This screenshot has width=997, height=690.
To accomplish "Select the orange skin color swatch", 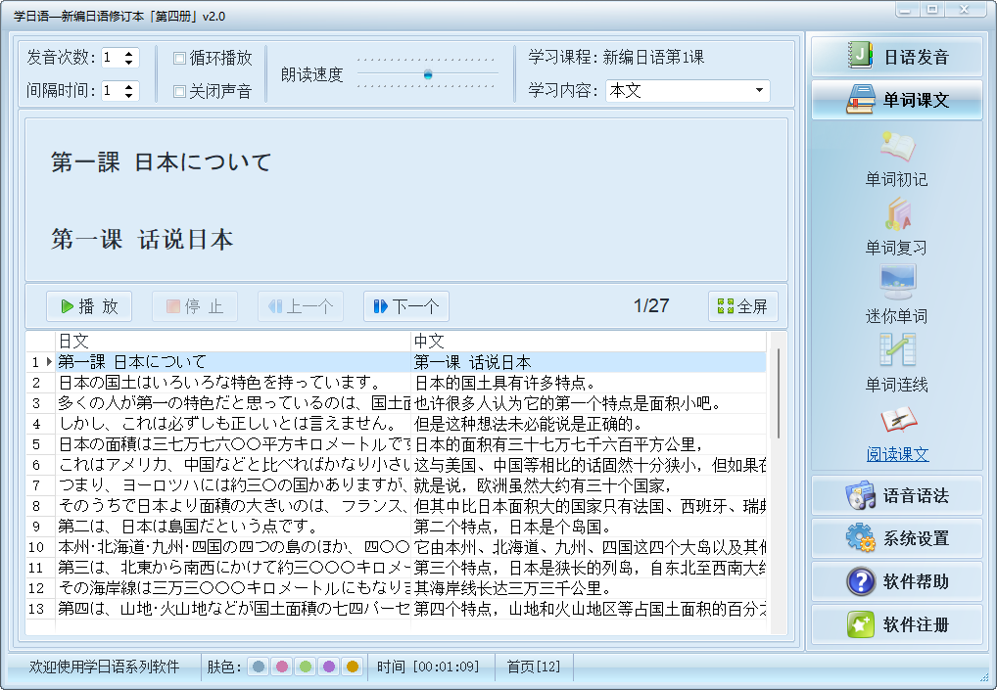I will (x=353, y=667).
